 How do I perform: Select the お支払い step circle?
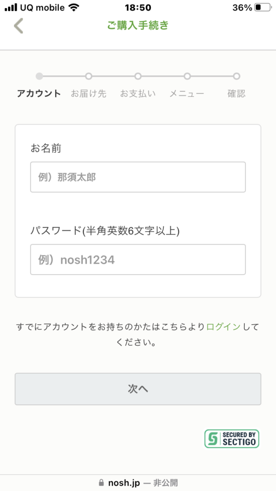coord(138,76)
